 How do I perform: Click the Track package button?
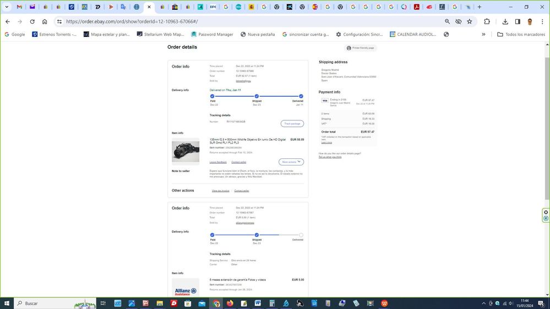click(292, 124)
